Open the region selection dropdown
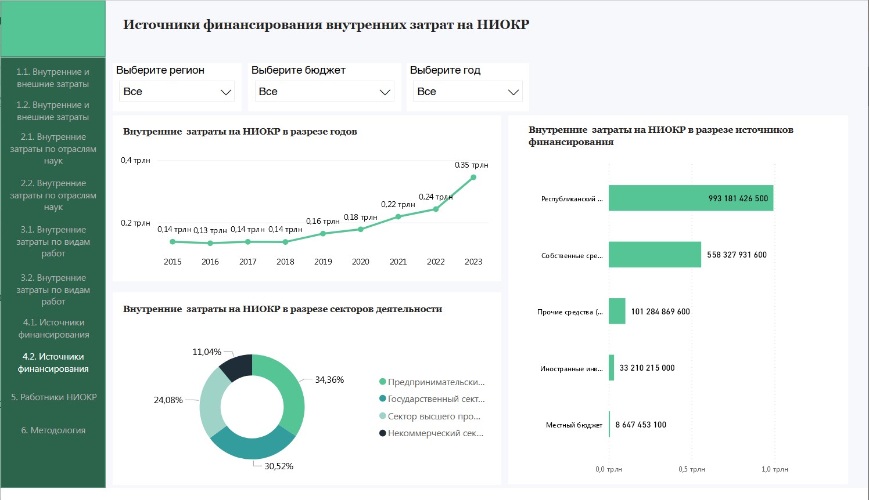 tap(177, 92)
